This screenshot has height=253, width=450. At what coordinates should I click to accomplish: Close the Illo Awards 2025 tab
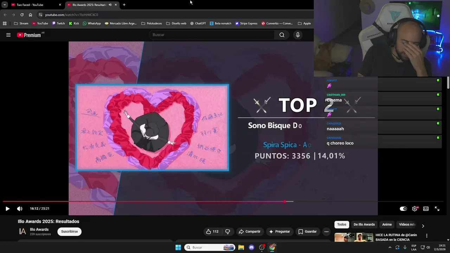(x=116, y=5)
